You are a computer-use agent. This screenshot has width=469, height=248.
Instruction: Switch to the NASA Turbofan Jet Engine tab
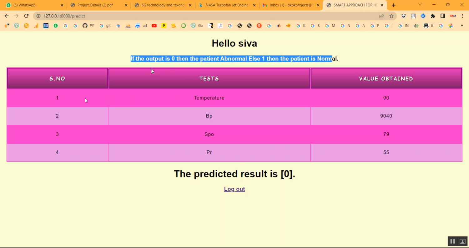point(227,5)
